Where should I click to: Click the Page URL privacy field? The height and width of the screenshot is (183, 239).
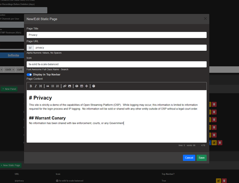pyautogui.click(x=120, y=48)
